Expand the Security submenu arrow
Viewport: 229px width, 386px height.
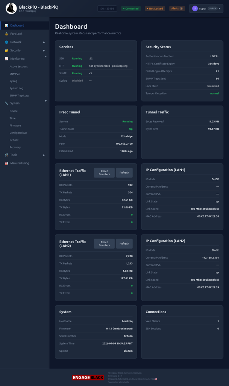44,51
